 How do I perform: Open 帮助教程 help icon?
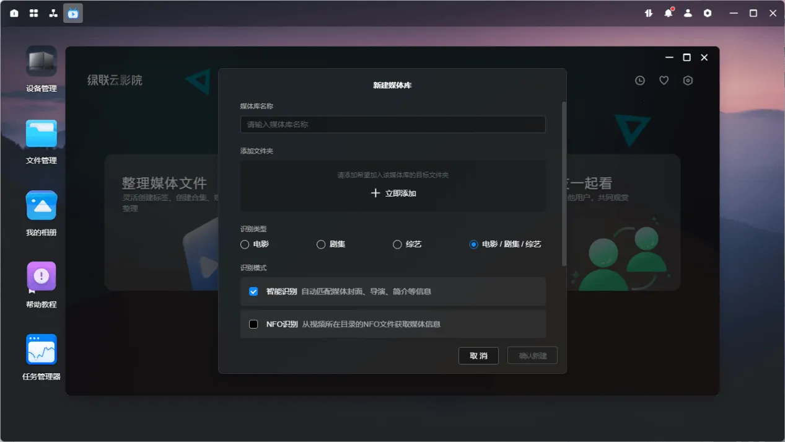42,277
